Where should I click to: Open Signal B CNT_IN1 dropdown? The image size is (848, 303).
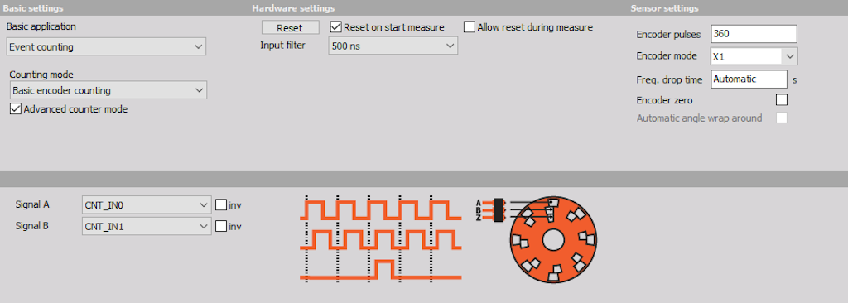[x=147, y=226]
